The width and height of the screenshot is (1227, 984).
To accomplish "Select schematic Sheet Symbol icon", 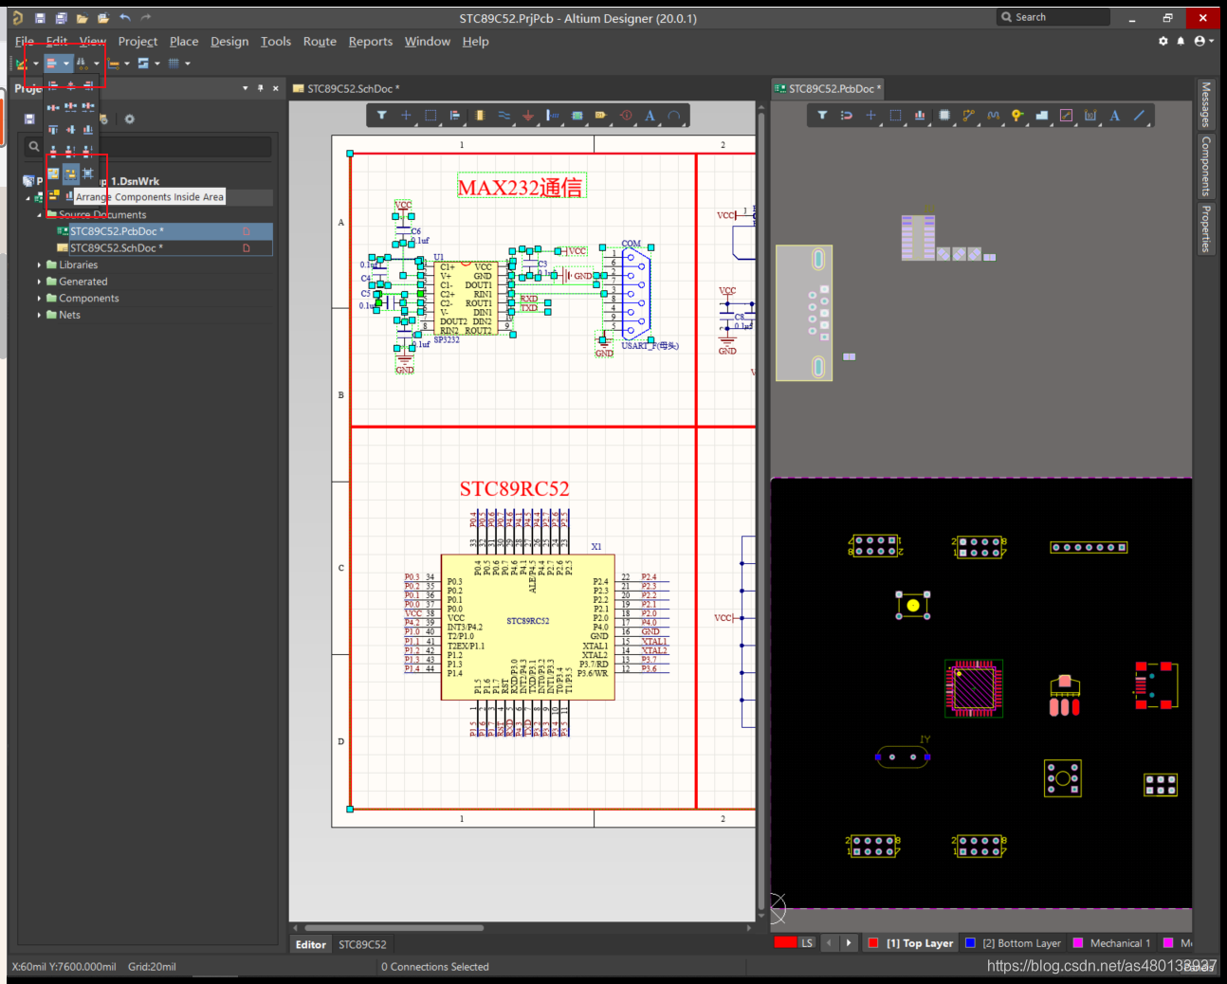I will 577,116.
